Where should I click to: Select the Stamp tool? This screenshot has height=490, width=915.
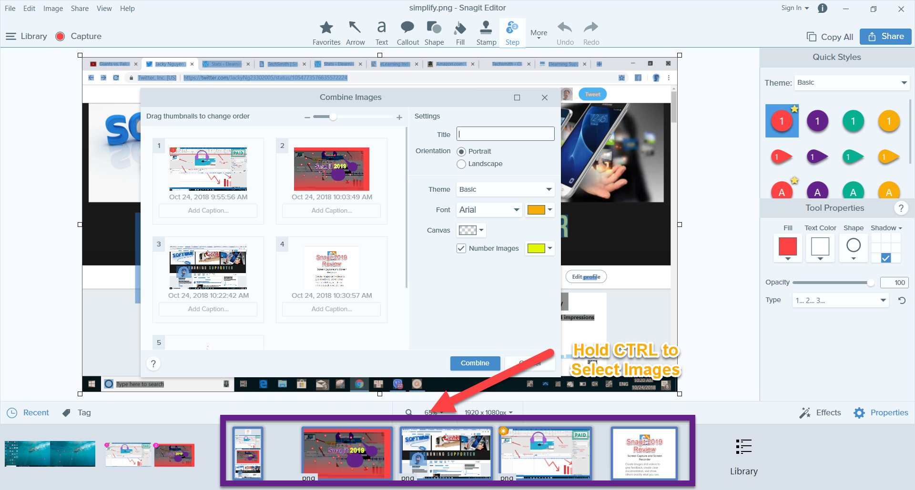(x=486, y=32)
